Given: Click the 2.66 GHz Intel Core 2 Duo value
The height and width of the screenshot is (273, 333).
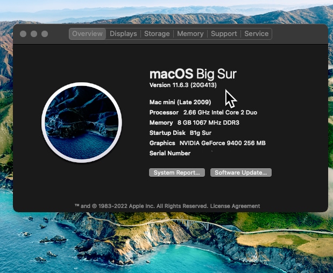Looking at the screenshot, I should 220,112.
